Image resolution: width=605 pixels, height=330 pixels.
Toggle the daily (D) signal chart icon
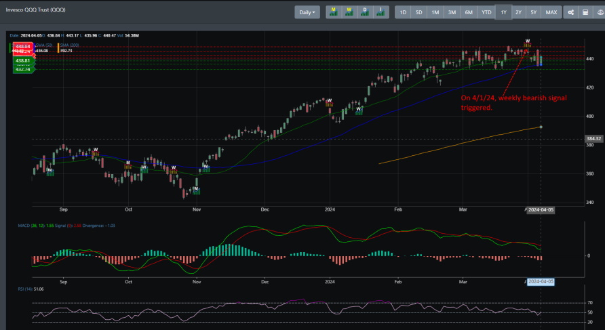[365, 12]
